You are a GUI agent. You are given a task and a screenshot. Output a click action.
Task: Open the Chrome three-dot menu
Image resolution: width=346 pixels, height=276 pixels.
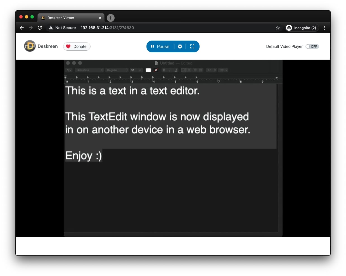pyautogui.click(x=324, y=28)
